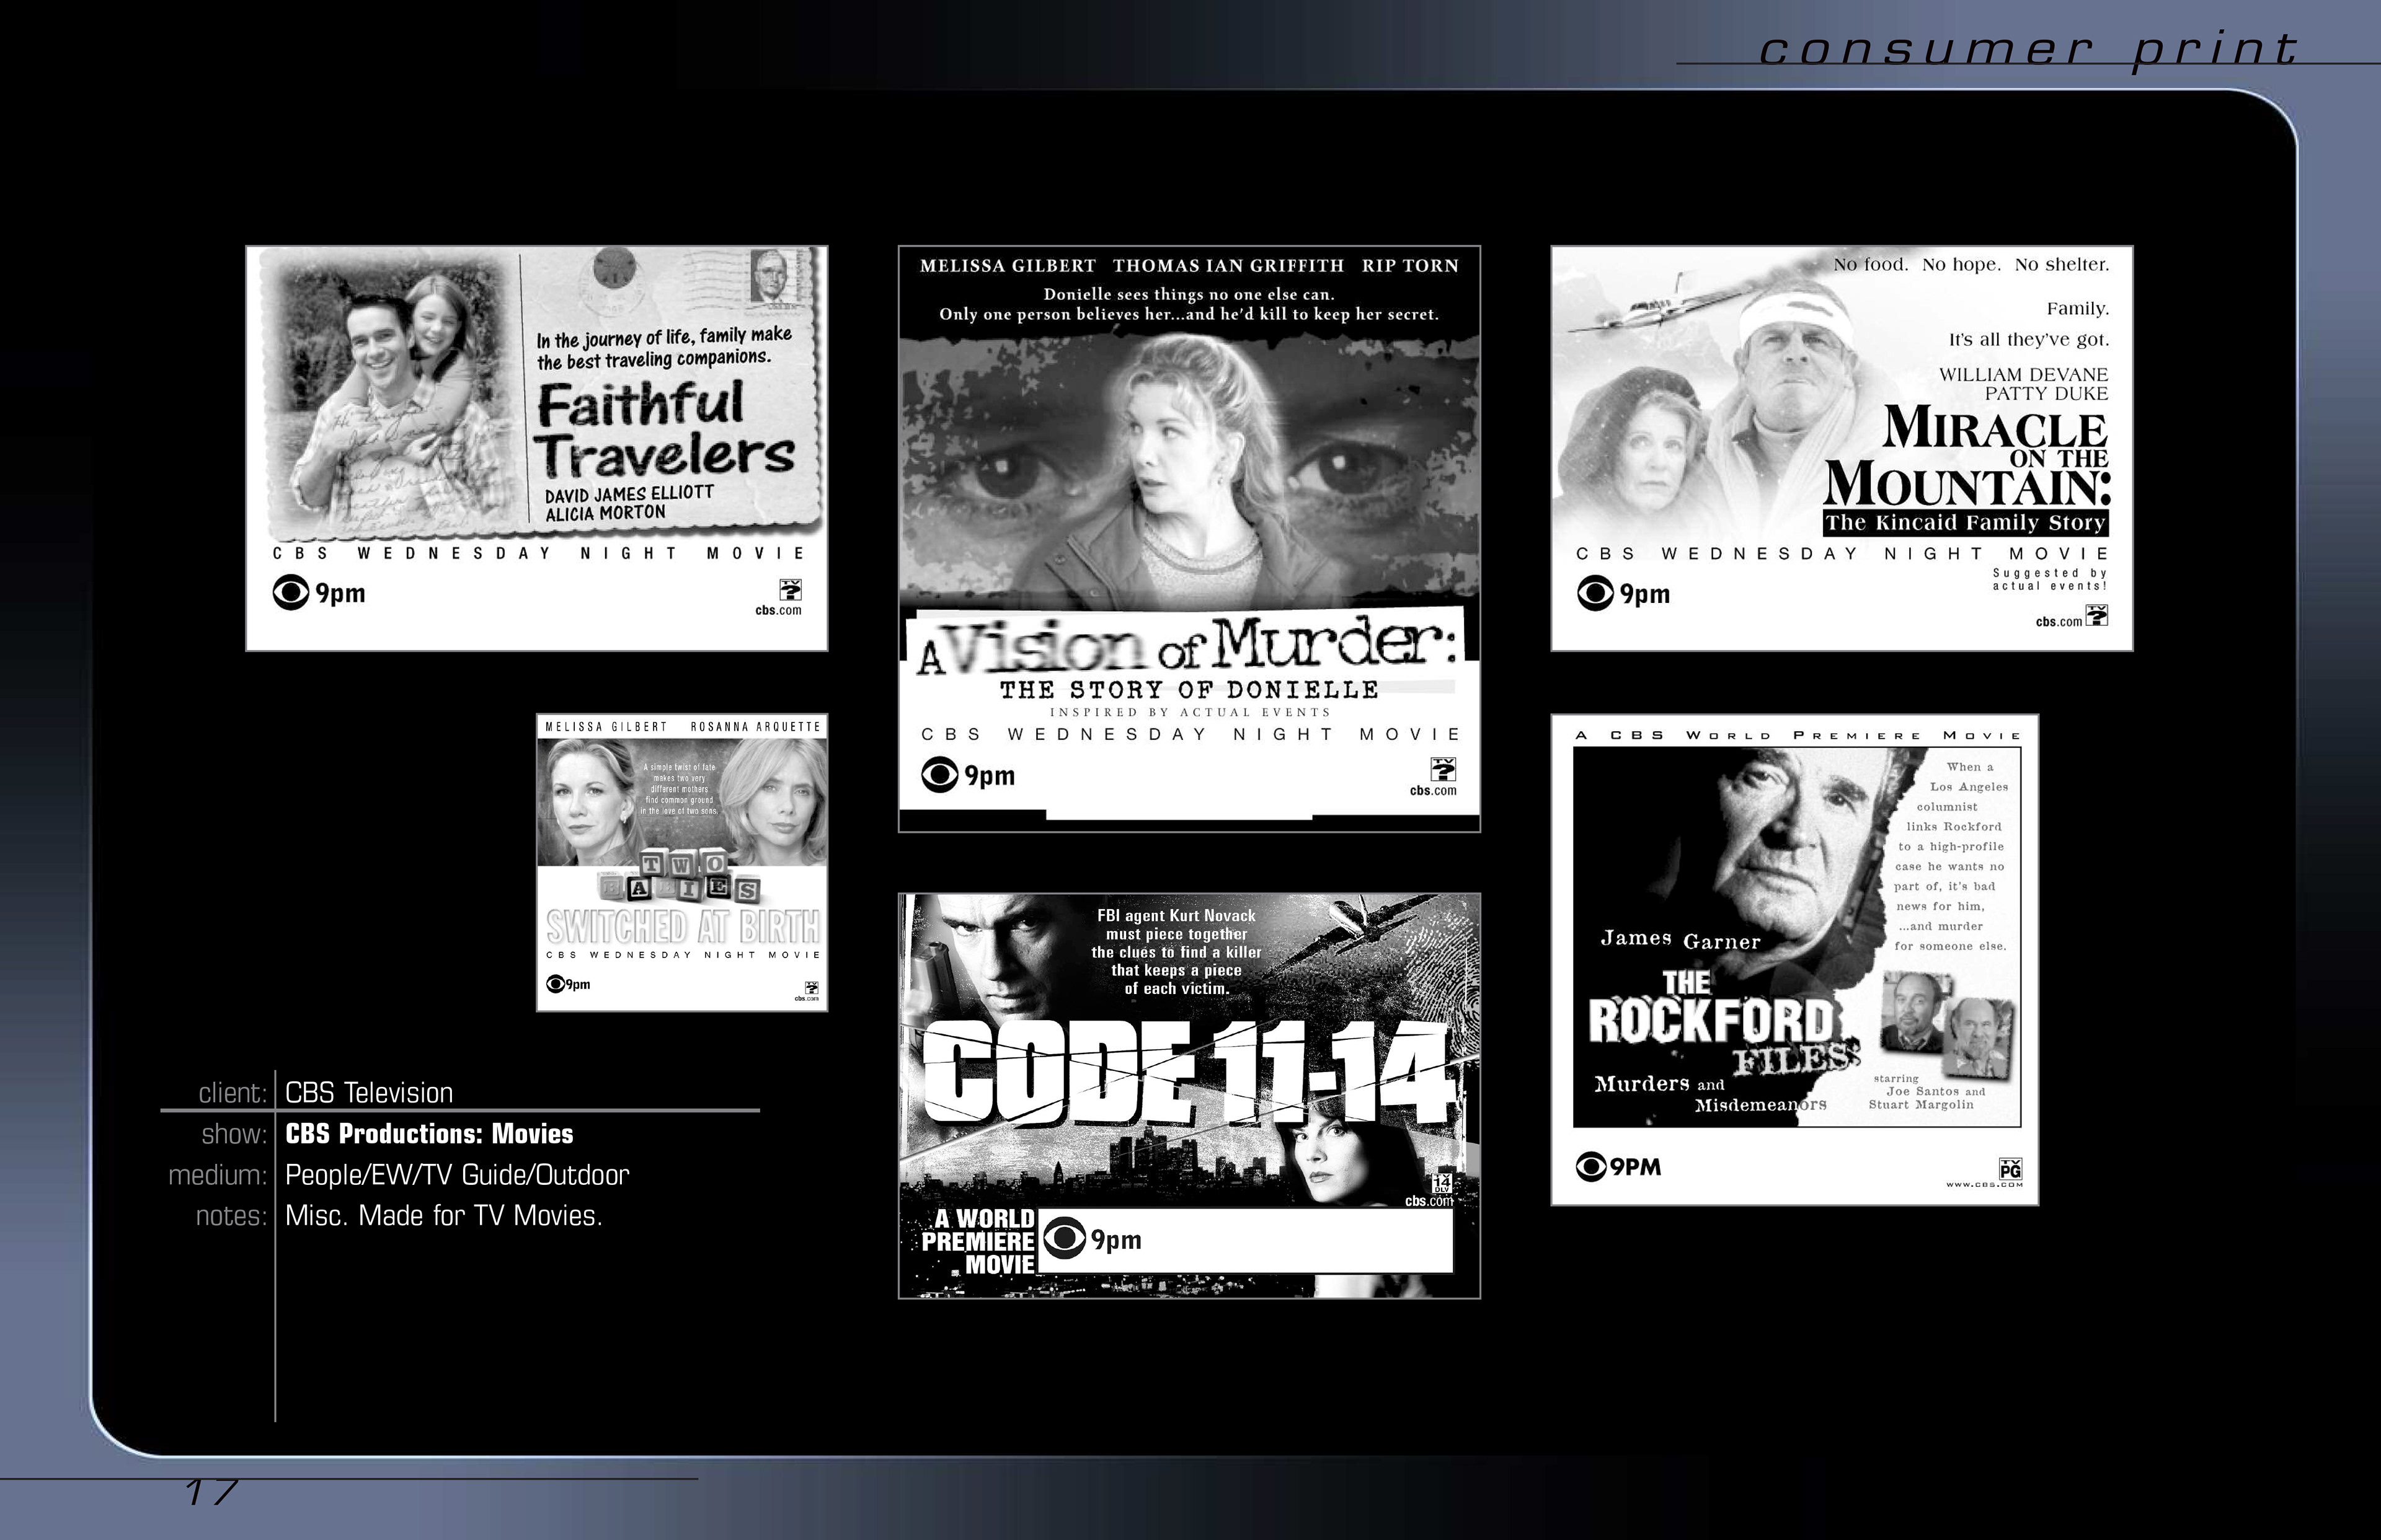This screenshot has width=2381, height=1540.
Task: Open the Faithful Travelers ad thumbnail
Action: pyautogui.click(x=537, y=448)
